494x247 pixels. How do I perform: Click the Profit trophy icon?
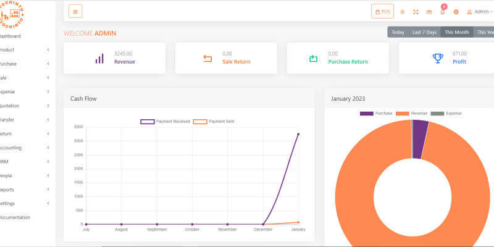point(438,59)
